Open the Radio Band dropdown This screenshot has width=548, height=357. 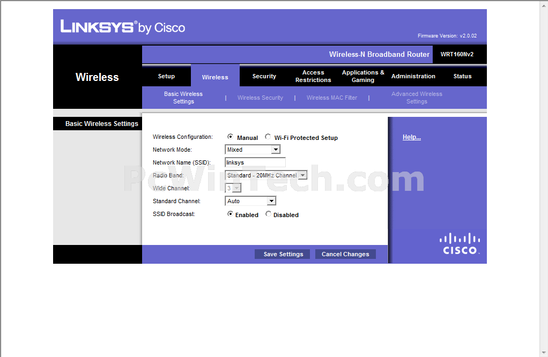[266, 175]
